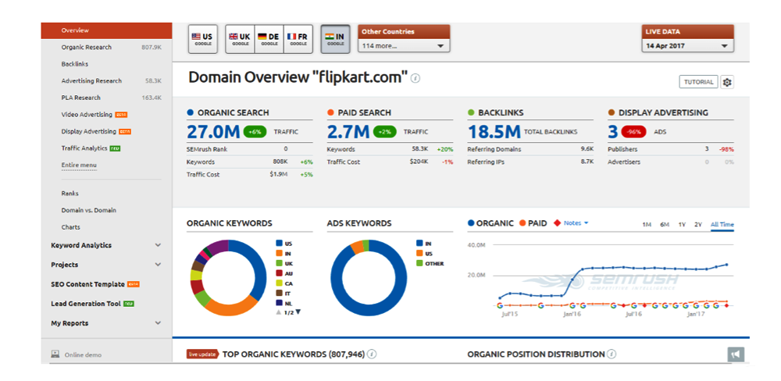
Task: Select 1Y time range tab
Action: coord(682,225)
